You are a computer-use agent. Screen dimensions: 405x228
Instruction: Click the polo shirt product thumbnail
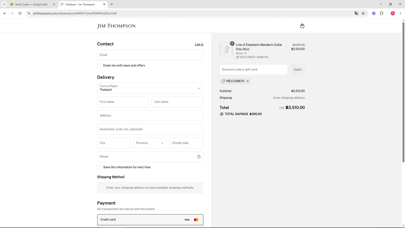click(226, 49)
